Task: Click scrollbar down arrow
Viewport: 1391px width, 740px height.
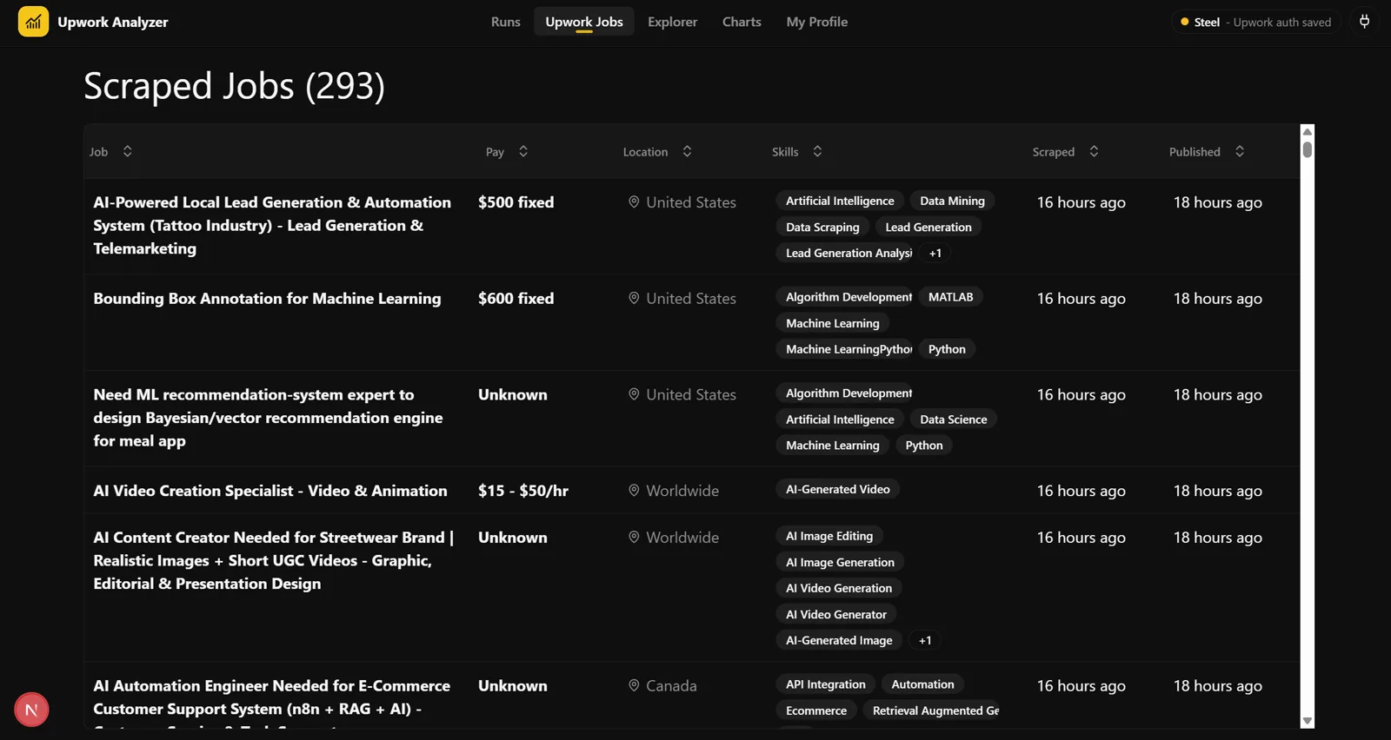Action: (x=1307, y=721)
